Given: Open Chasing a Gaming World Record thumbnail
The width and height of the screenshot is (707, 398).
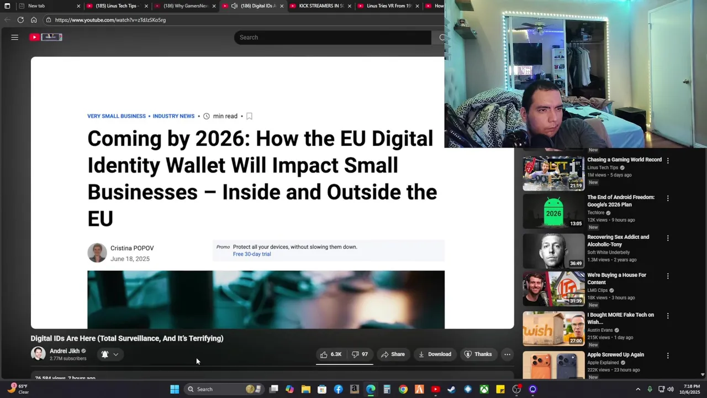Looking at the screenshot, I should point(553,173).
